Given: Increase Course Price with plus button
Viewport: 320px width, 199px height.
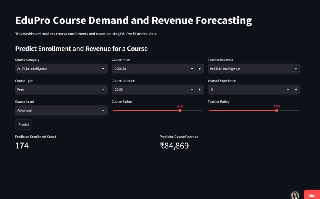Looking at the screenshot, I should click(x=200, y=69).
